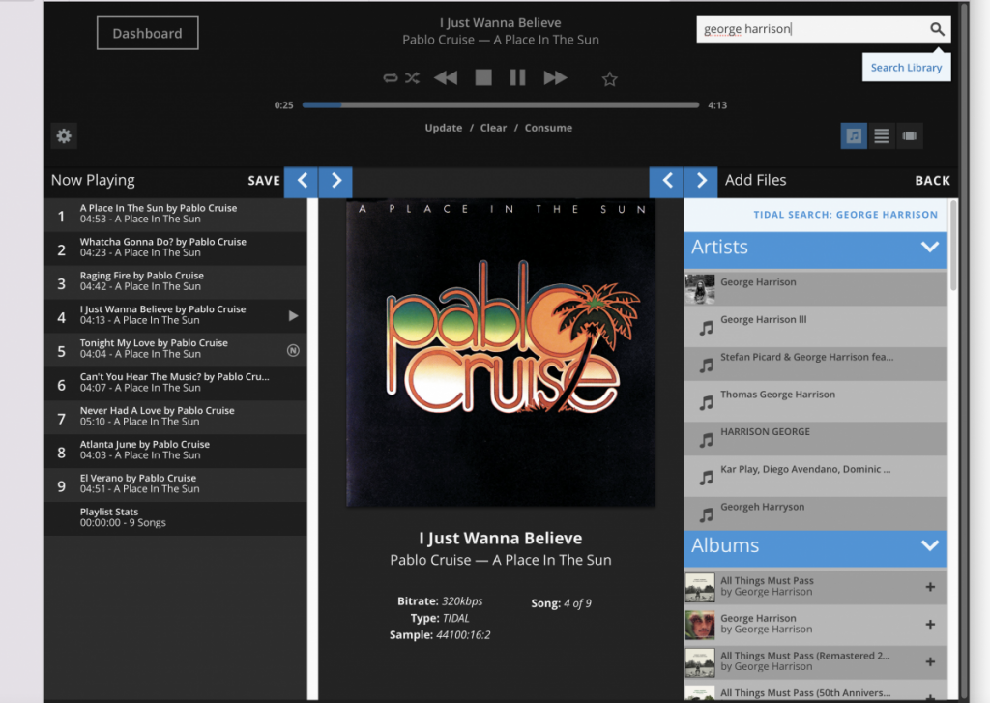990x703 pixels.
Task: Select track 1 A Place In The Sun
Action: tap(175, 215)
